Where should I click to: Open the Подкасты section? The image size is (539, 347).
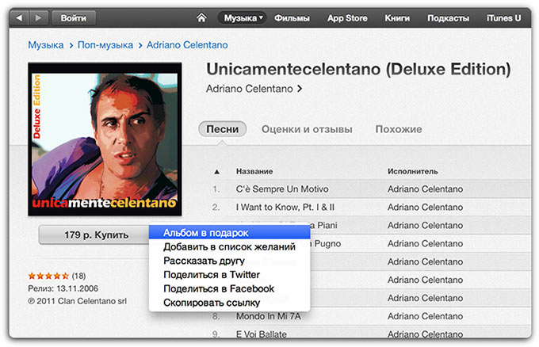pyautogui.click(x=448, y=18)
